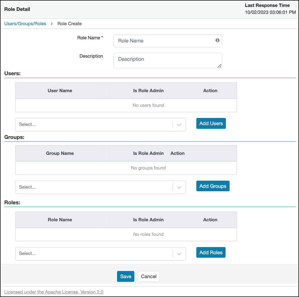The height and width of the screenshot is (297, 299).
Task: Click the Role Detail header title
Action: (17, 9)
